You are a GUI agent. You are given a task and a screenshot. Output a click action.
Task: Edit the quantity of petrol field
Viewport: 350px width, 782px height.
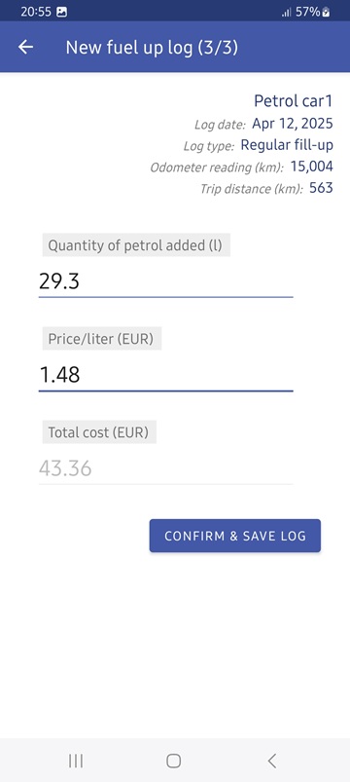click(x=166, y=282)
